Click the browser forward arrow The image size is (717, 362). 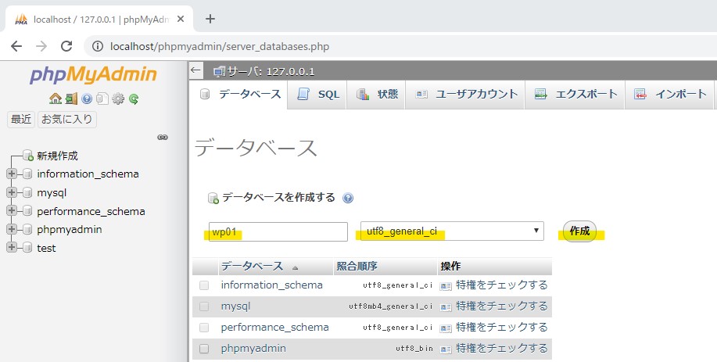(41, 46)
